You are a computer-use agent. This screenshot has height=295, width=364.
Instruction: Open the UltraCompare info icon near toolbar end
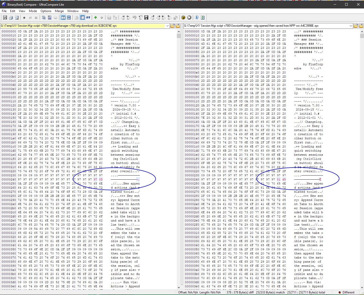(x=196, y=17)
